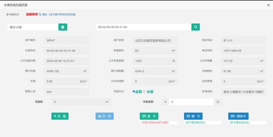Click the dialog title 水表在线充值页面
273x137 pixels.
[16, 5]
